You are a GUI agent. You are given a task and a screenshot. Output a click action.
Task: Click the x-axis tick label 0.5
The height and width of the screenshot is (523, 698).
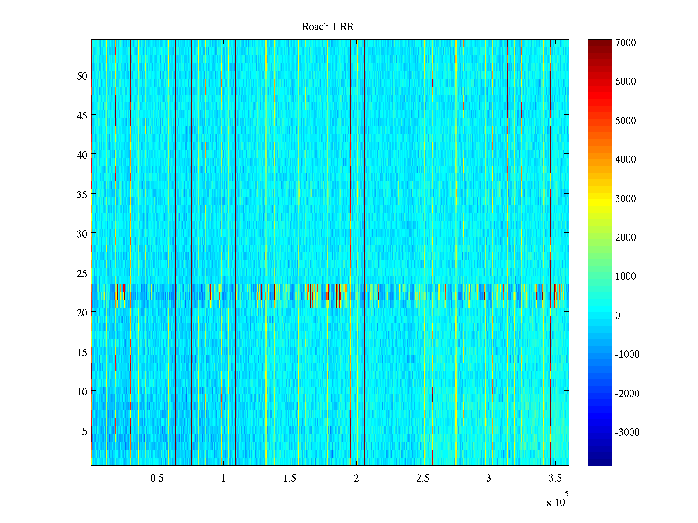click(x=157, y=479)
